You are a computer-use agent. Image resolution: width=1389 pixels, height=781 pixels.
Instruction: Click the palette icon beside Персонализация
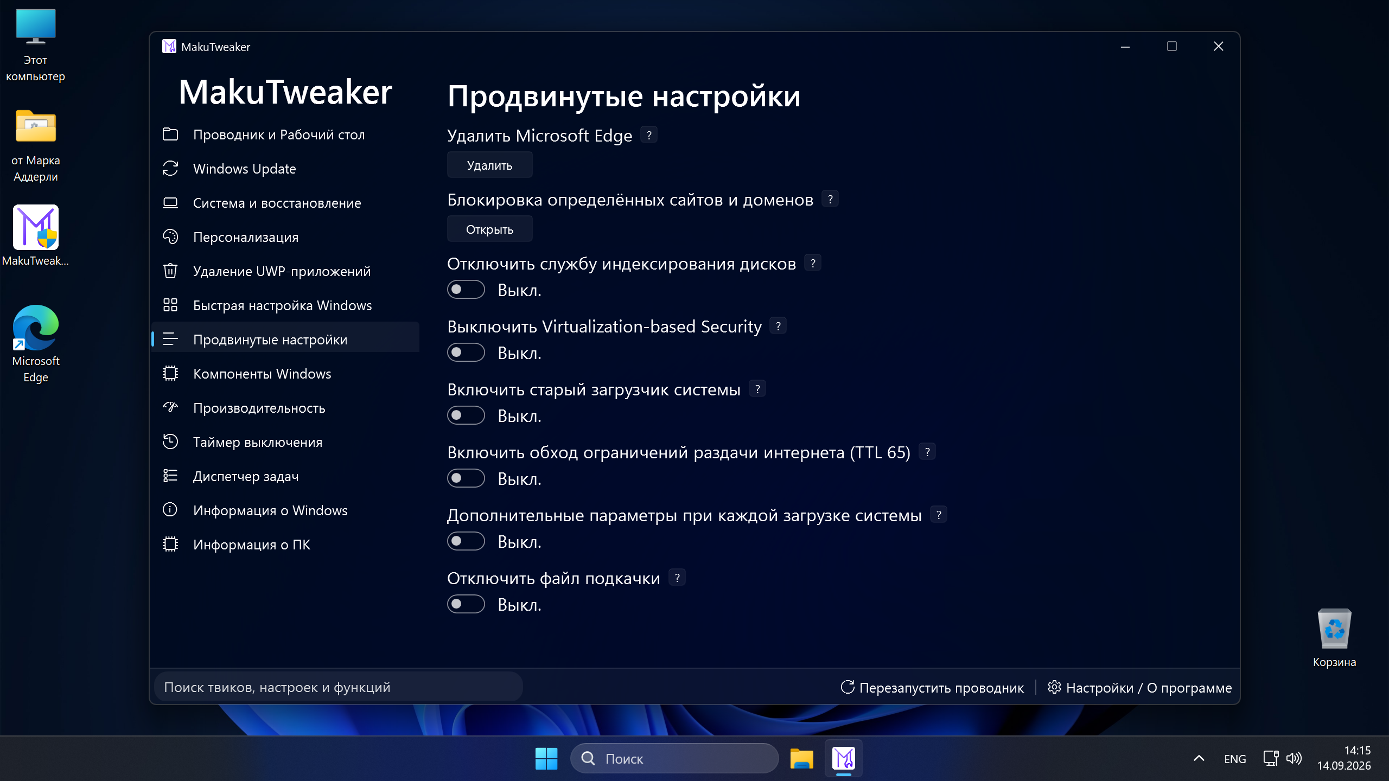[170, 236]
